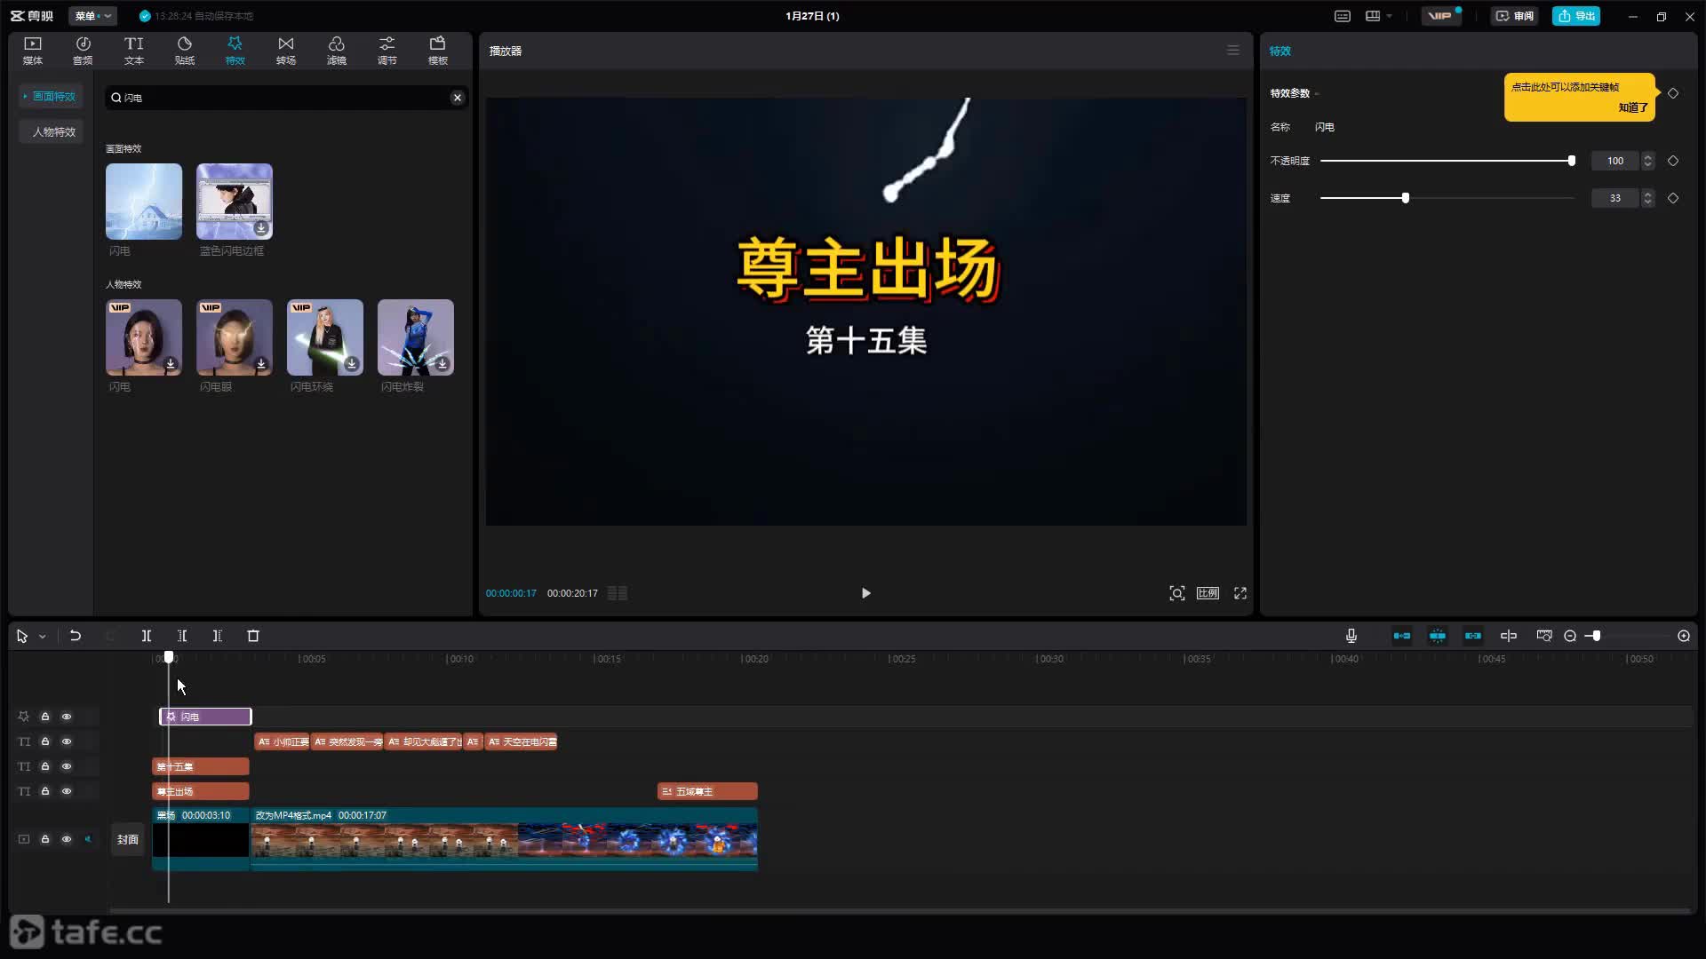The width and height of the screenshot is (1706, 959).
Task: Play the preview video
Action: [865, 593]
